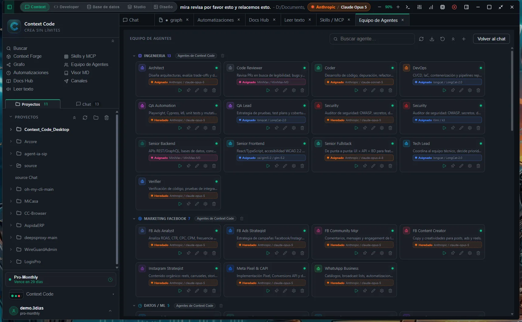The height and width of the screenshot is (322, 522).
Task: Delete the INGENIERIA group with its trash icon
Action: [222, 56]
